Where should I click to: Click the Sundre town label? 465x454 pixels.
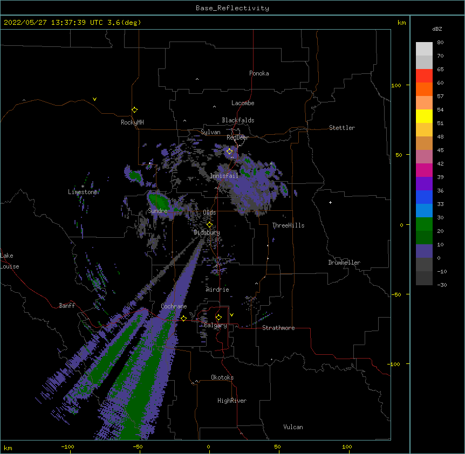coord(158,211)
